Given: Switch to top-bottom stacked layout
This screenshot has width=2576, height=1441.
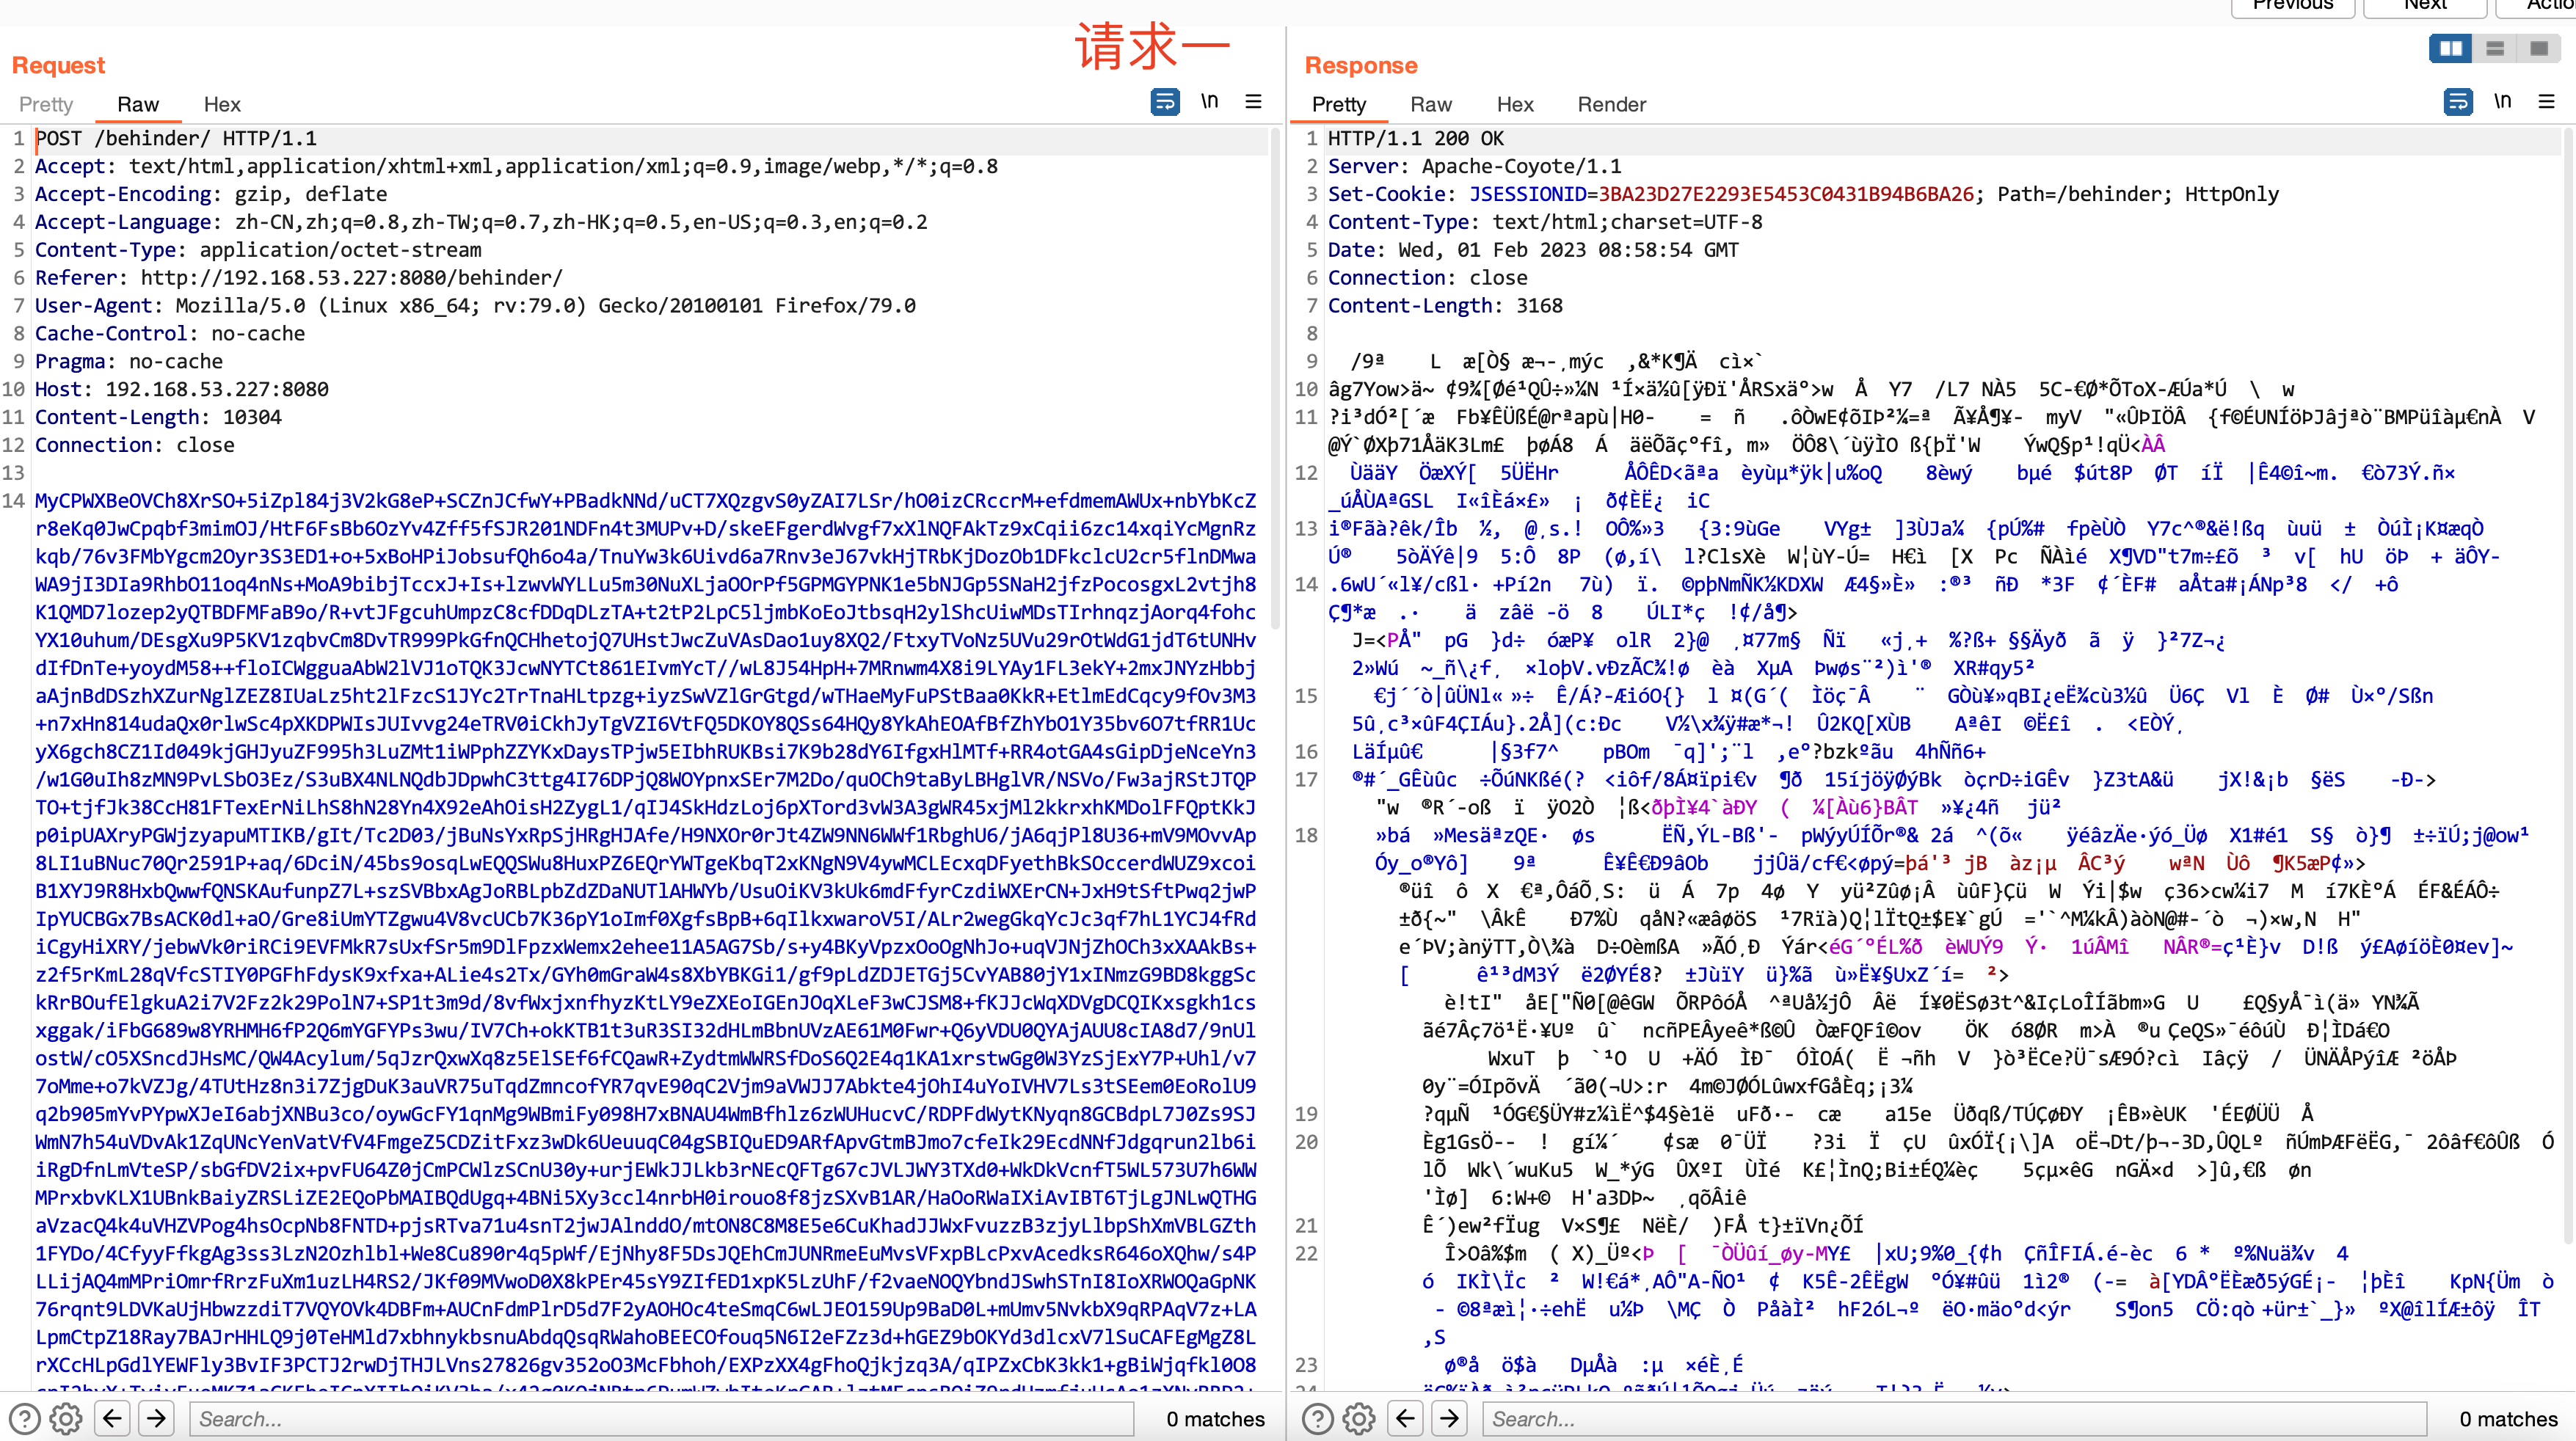Looking at the screenshot, I should (2495, 48).
